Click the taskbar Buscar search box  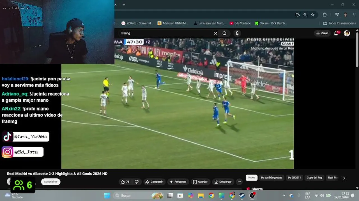tap(139, 195)
